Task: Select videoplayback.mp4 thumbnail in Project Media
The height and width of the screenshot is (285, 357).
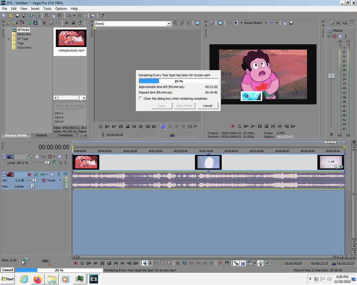Action: tap(71, 38)
